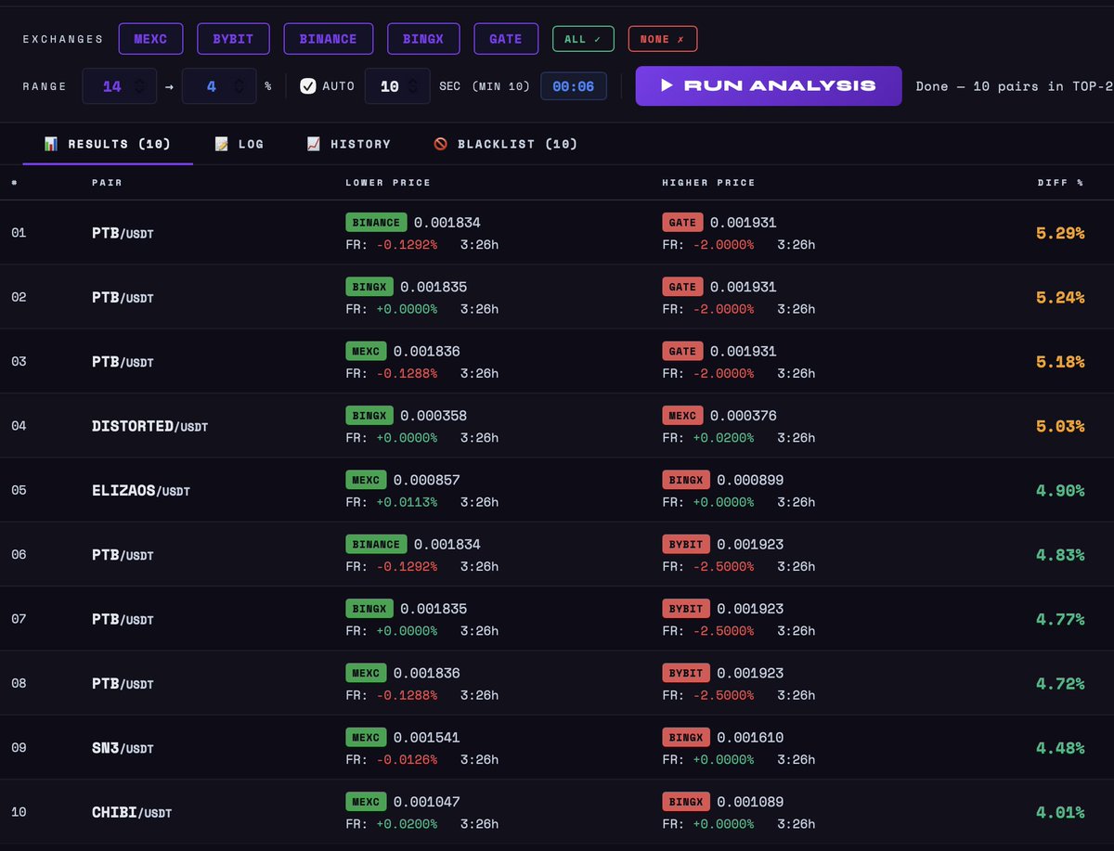Click BINGX lower-price badge in row 02

369,287
